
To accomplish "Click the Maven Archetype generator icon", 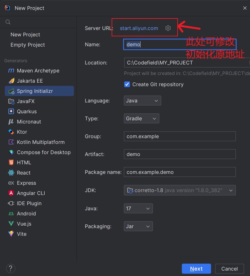I will 11,71.
